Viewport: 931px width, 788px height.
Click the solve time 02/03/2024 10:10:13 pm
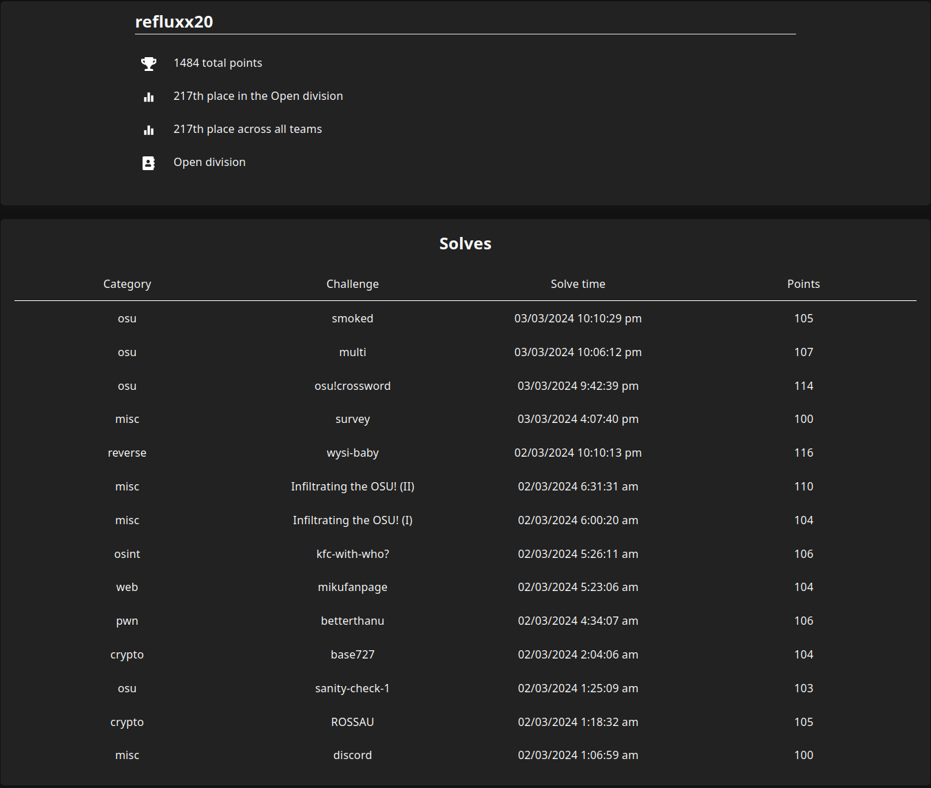[x=578, y=453]
